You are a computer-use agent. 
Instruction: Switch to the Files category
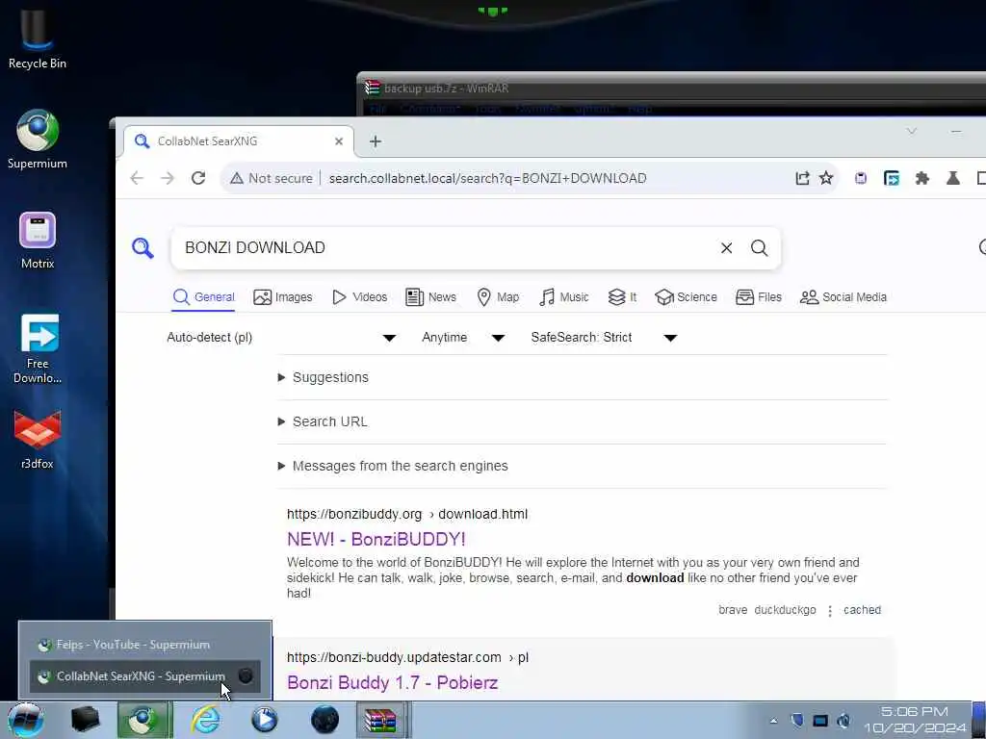point(759,297)
